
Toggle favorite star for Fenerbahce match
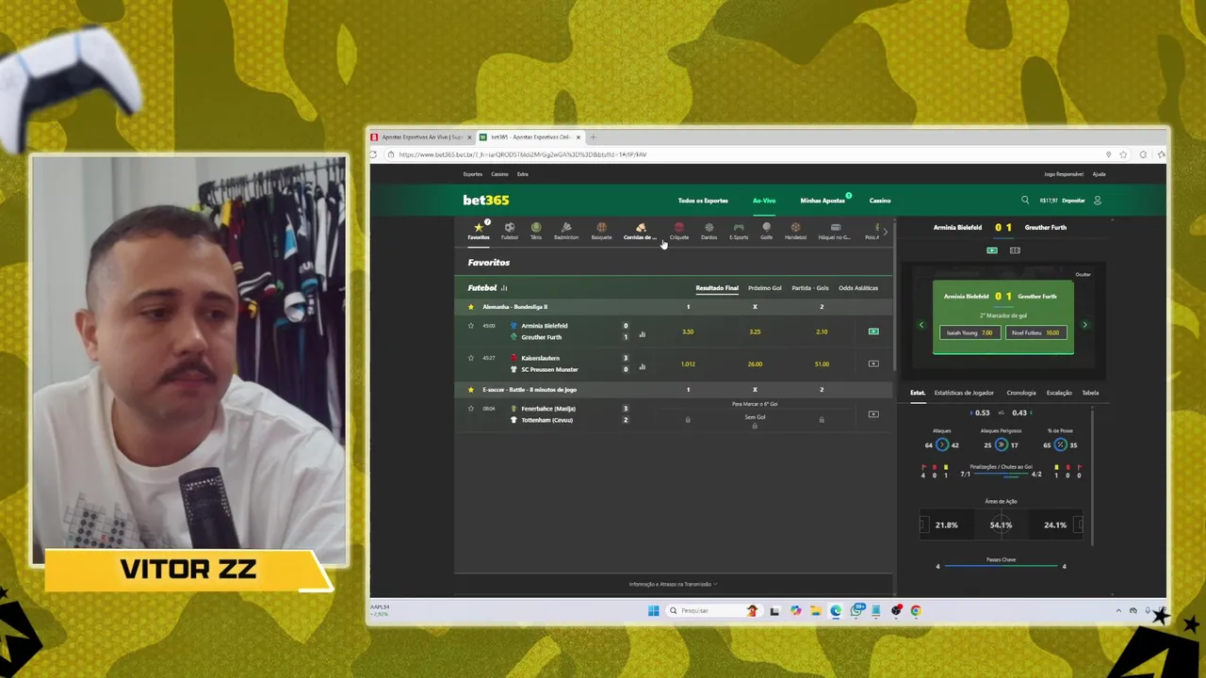coord(471,409)
